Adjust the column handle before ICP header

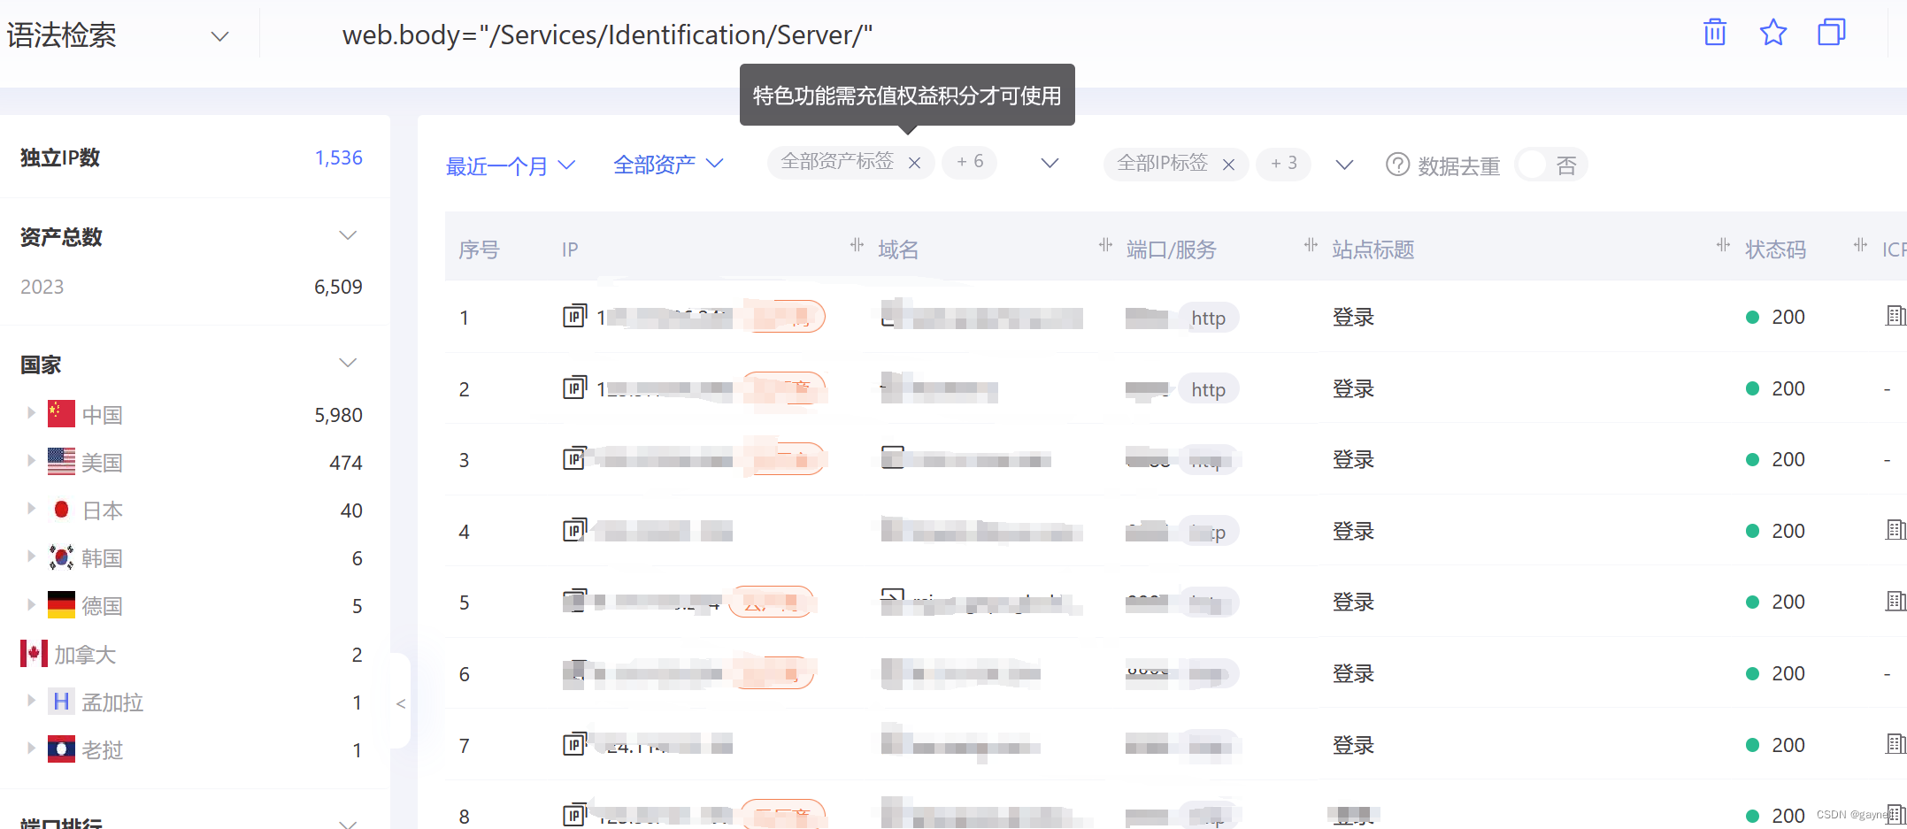1861,245
